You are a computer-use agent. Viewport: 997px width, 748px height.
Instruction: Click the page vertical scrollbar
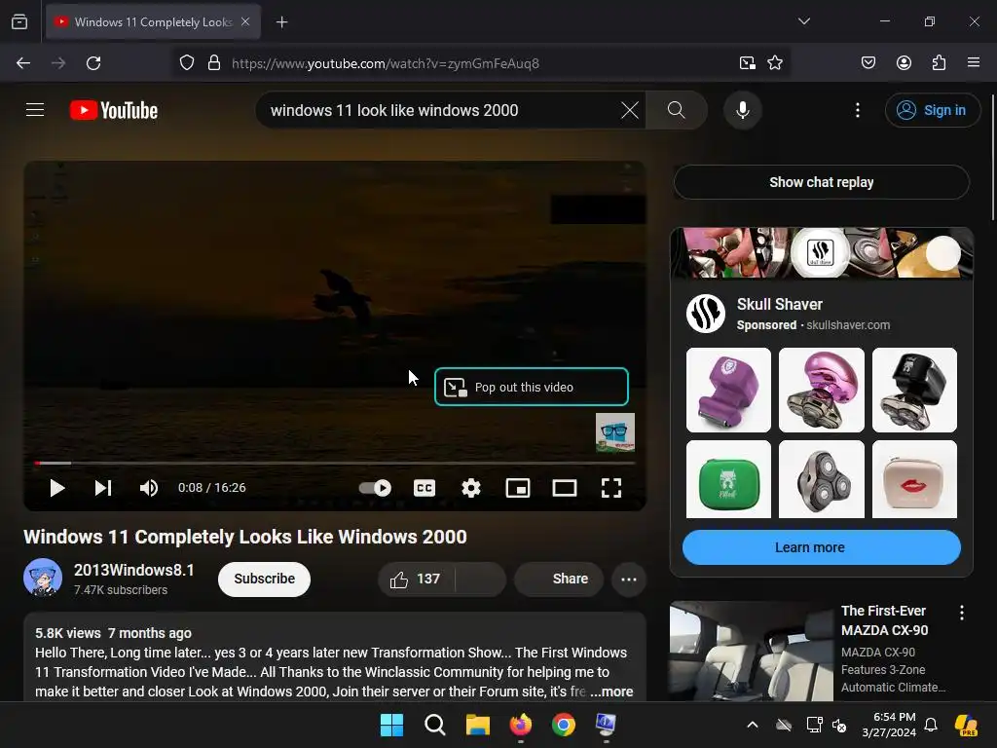[x=992, y=157]
